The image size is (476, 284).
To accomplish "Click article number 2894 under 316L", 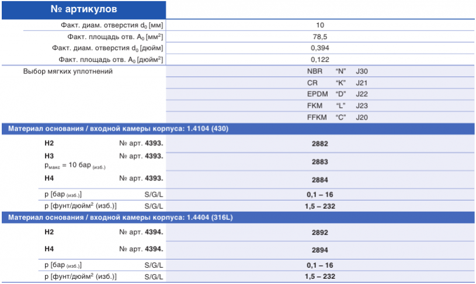I will pyautogui.click(x=320, y=250).
